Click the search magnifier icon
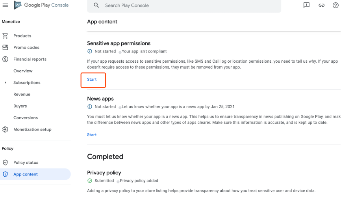The height and width of the screenshot is (198, 341). pyautogui.click(x=96, y=5)
